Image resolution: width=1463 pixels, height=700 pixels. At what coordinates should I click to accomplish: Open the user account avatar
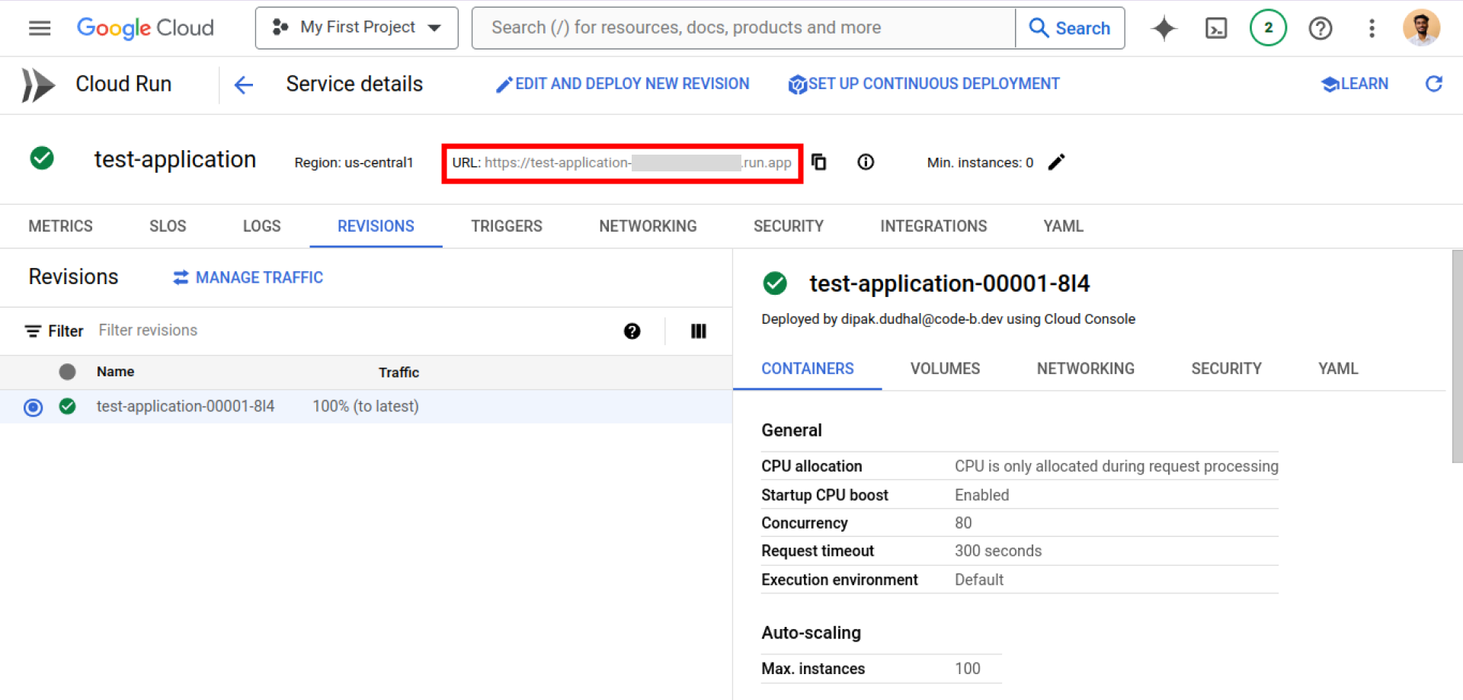pos(1421,28)
